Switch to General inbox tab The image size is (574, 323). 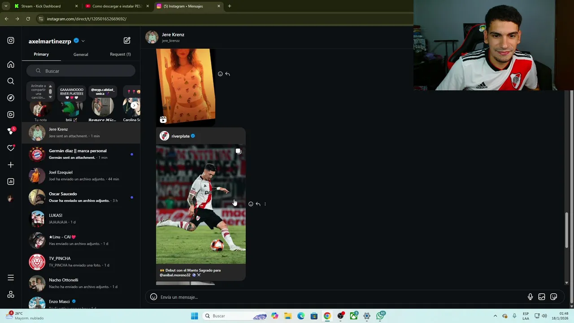(x=81, y=54)
